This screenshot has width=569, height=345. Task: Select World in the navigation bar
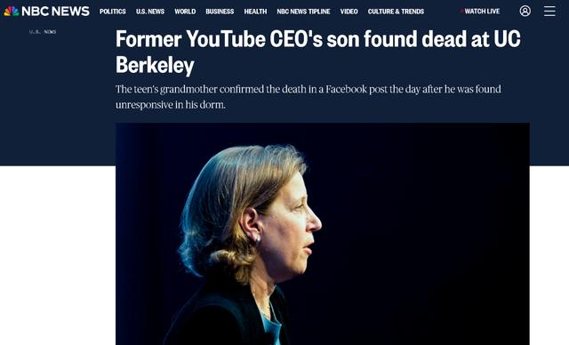pos(185,12)
